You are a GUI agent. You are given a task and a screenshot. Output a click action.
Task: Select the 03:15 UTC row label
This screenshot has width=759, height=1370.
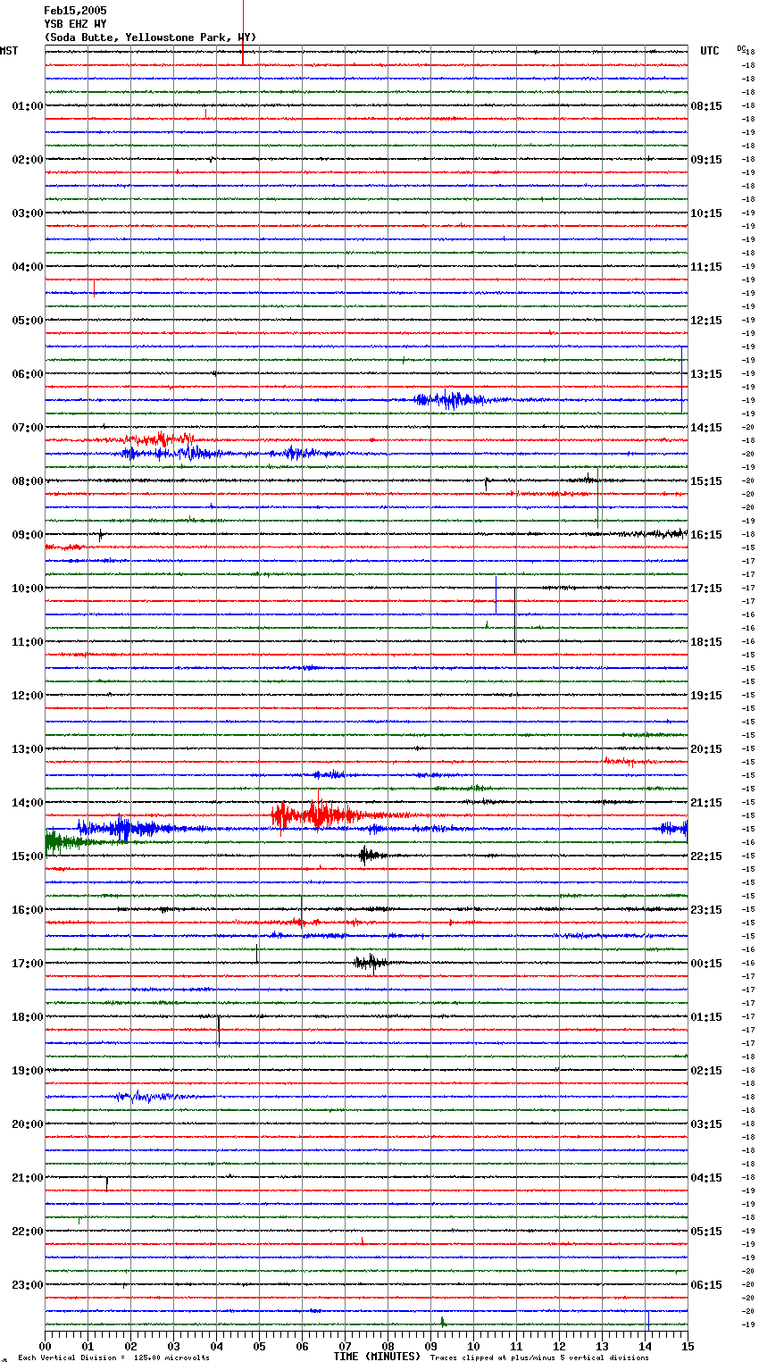tap(706, 1124)
